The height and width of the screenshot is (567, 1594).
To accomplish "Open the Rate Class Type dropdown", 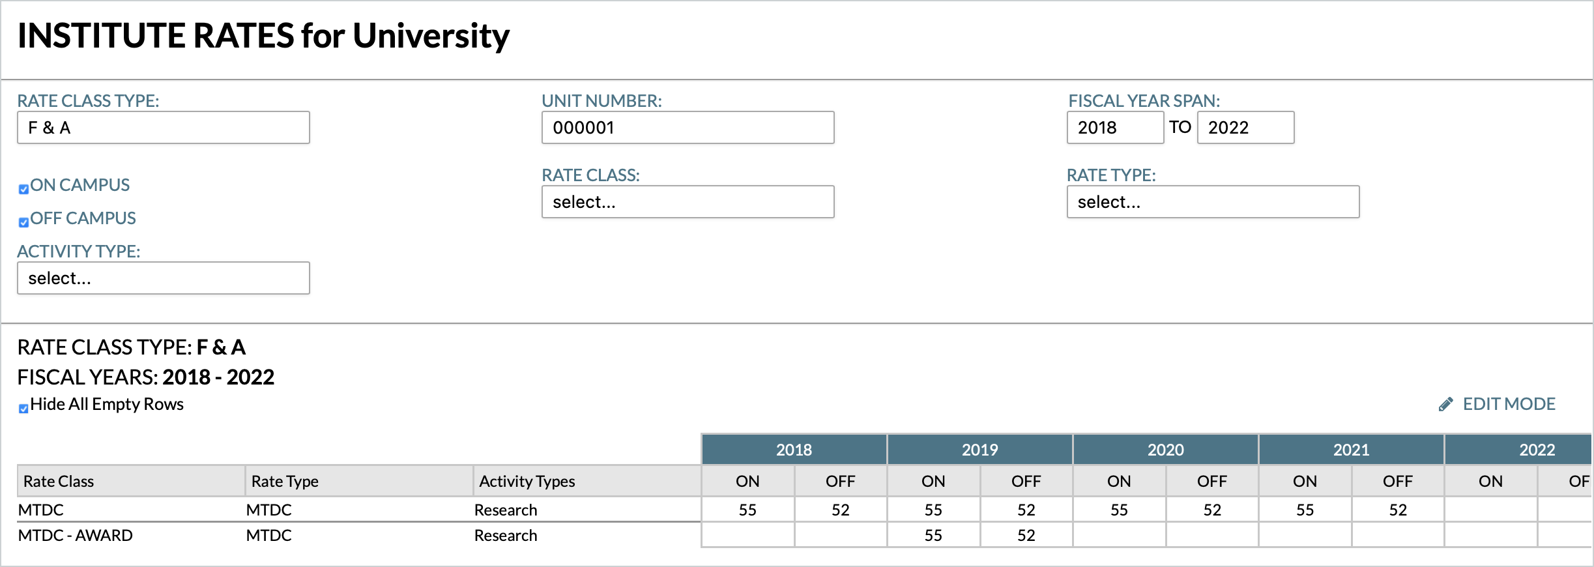I will click(163, 128).
